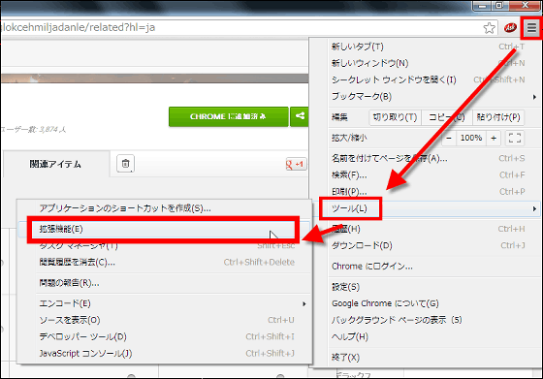Switch to 関連アイテム tab
The width and height of the screenshot is (543, 379).
tap(55, 164)
